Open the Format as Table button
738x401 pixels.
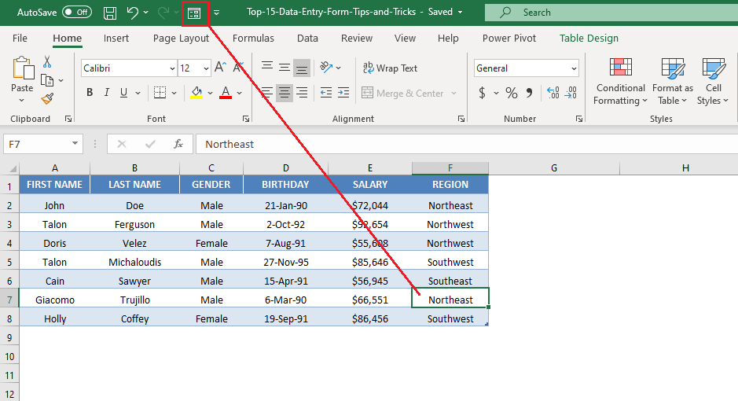673,82
